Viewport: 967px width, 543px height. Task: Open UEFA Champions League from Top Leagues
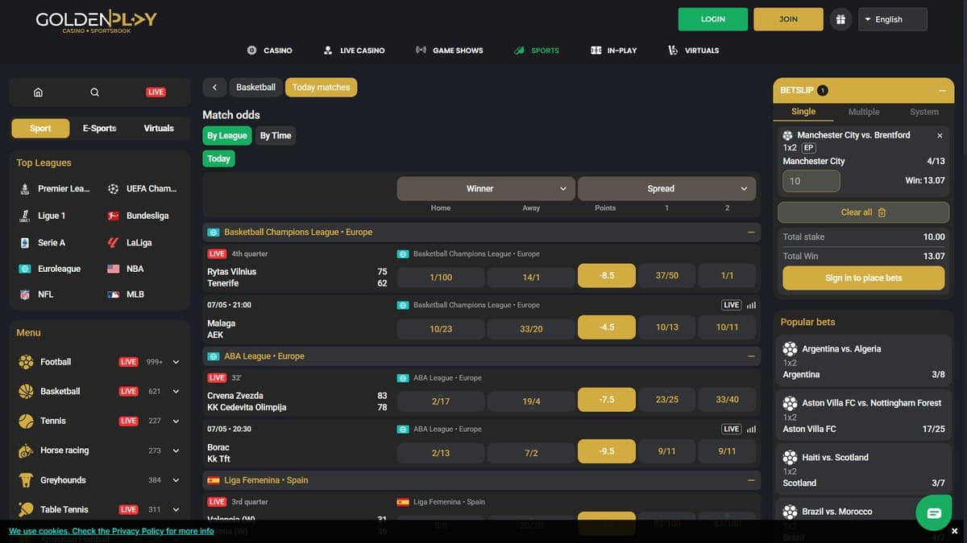[x=142, y=189]
